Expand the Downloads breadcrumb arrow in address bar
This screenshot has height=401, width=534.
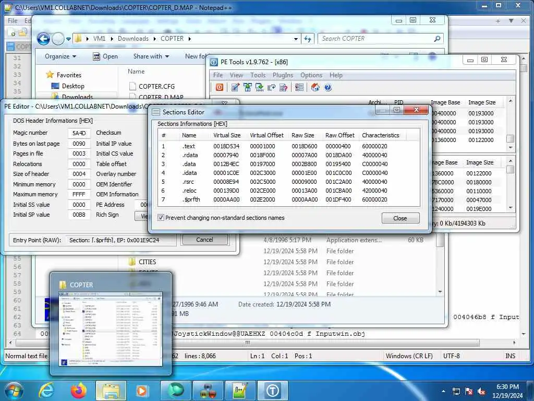[154, 39]
